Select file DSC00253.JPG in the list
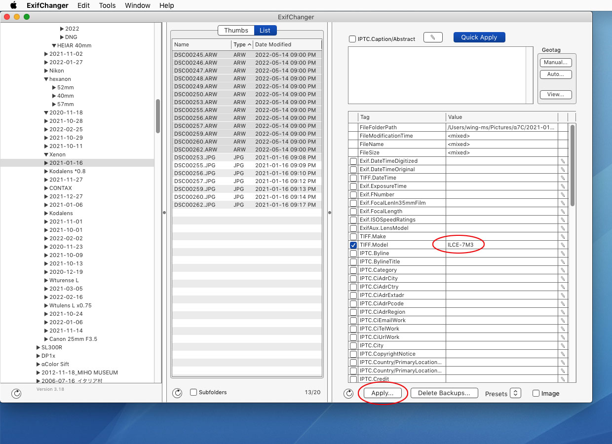The image size is (612, 444). click(247, 157)
